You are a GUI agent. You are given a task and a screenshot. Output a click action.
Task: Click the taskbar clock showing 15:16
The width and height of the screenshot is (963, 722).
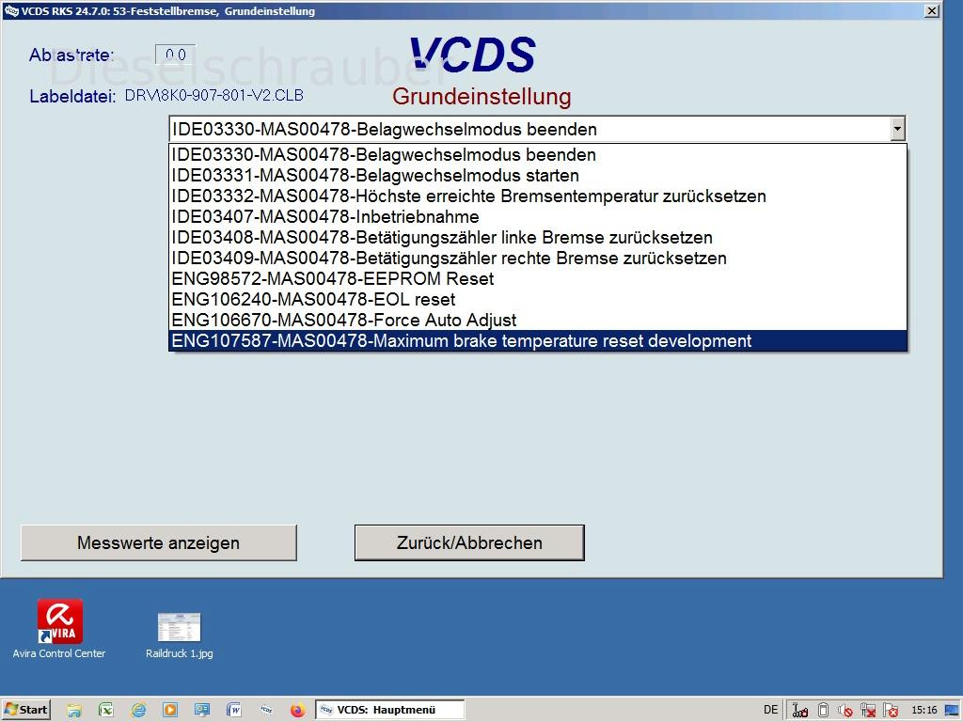click(924, 710)
